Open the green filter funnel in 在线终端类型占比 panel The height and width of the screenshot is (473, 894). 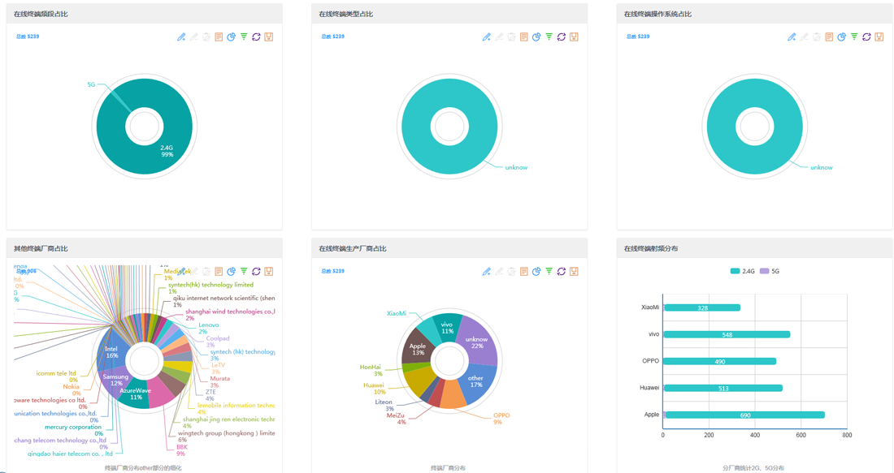tap(549, 37)
